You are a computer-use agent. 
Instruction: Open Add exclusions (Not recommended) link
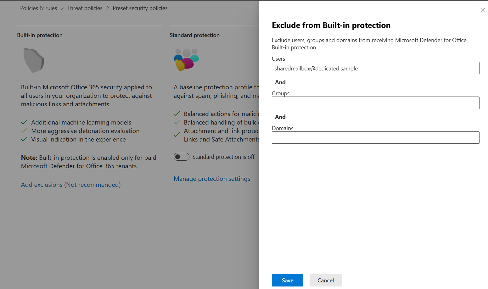(70, 185)
